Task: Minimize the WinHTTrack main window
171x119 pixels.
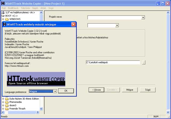Action: coord(158,3)
